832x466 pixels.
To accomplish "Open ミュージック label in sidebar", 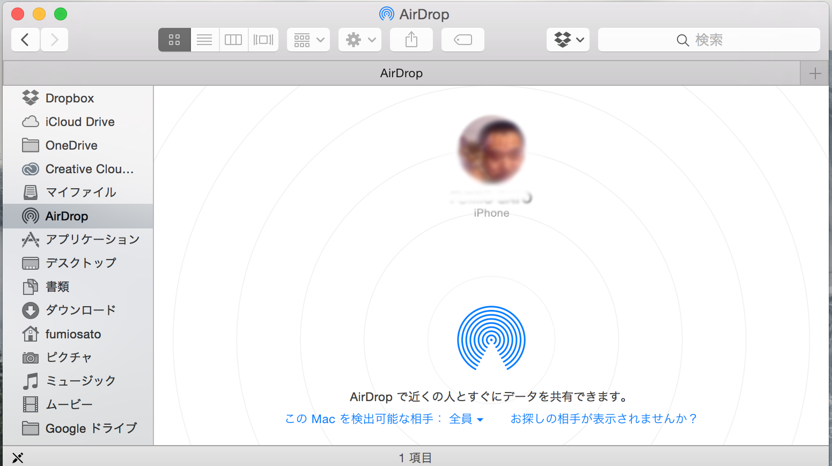I will point(81,381).
